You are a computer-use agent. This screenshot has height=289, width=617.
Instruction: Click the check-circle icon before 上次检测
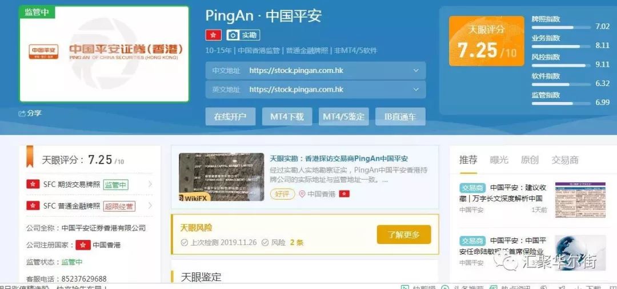pos(184,243)
